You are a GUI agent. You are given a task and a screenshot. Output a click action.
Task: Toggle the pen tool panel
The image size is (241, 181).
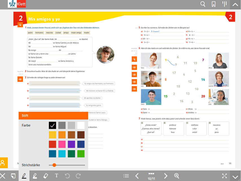pyautogui.click(x=24, y=176)
